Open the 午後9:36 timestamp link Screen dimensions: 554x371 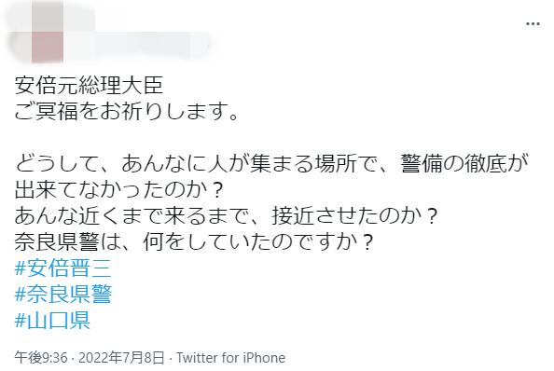(41, 358)
